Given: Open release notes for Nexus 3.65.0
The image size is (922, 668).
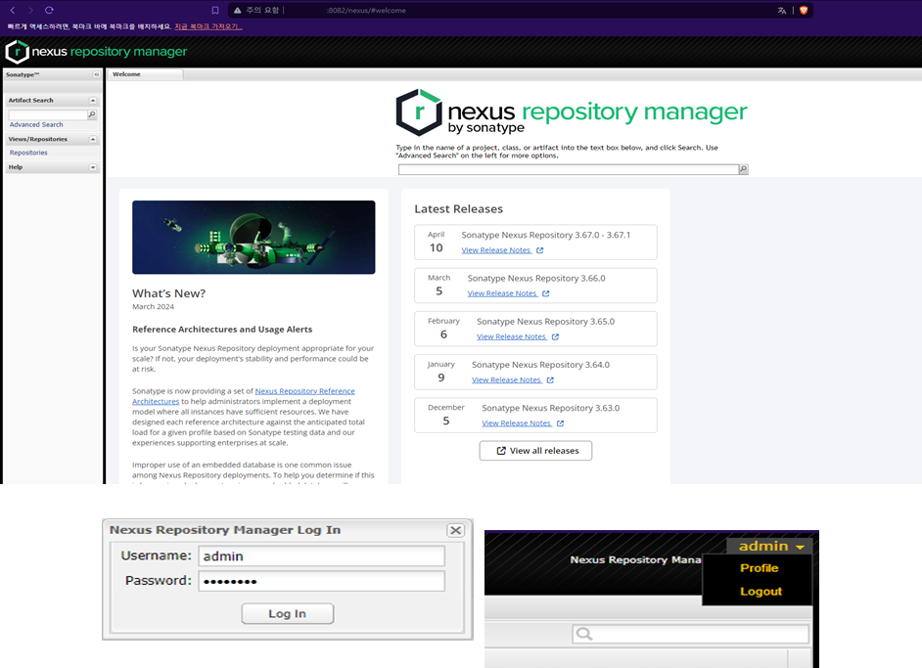Looking at the screenshot, I should click(x=512, y=337).
